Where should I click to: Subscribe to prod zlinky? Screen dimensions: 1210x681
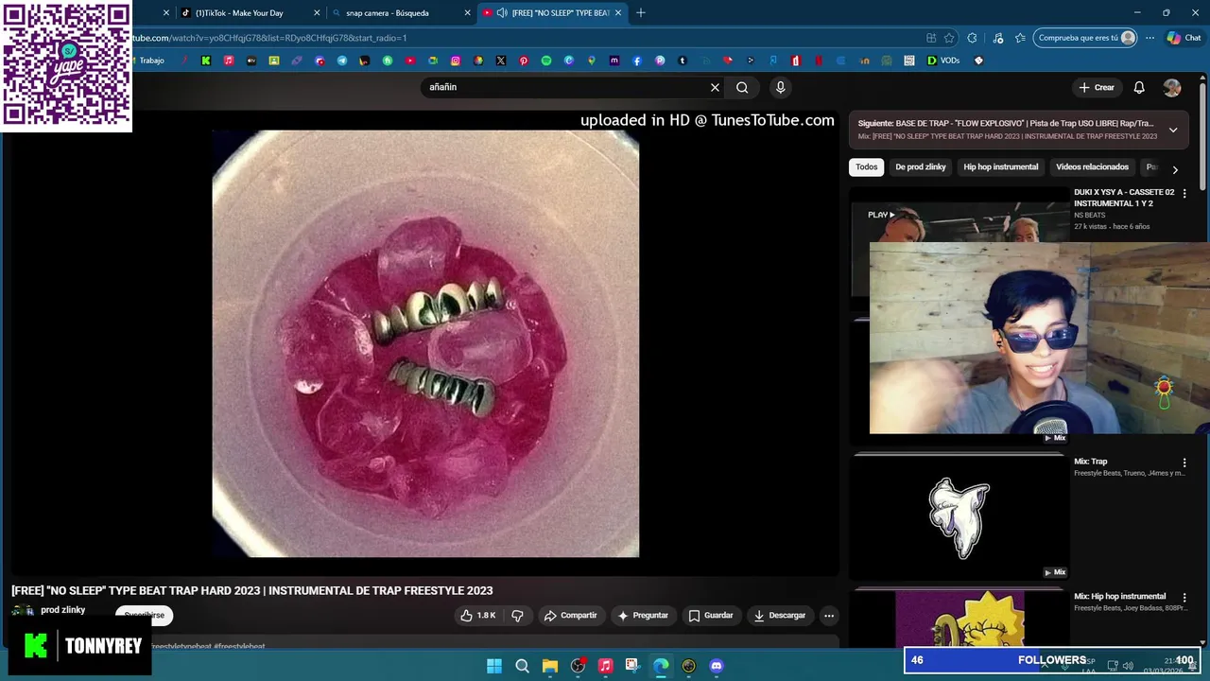[x=144, y=616]
